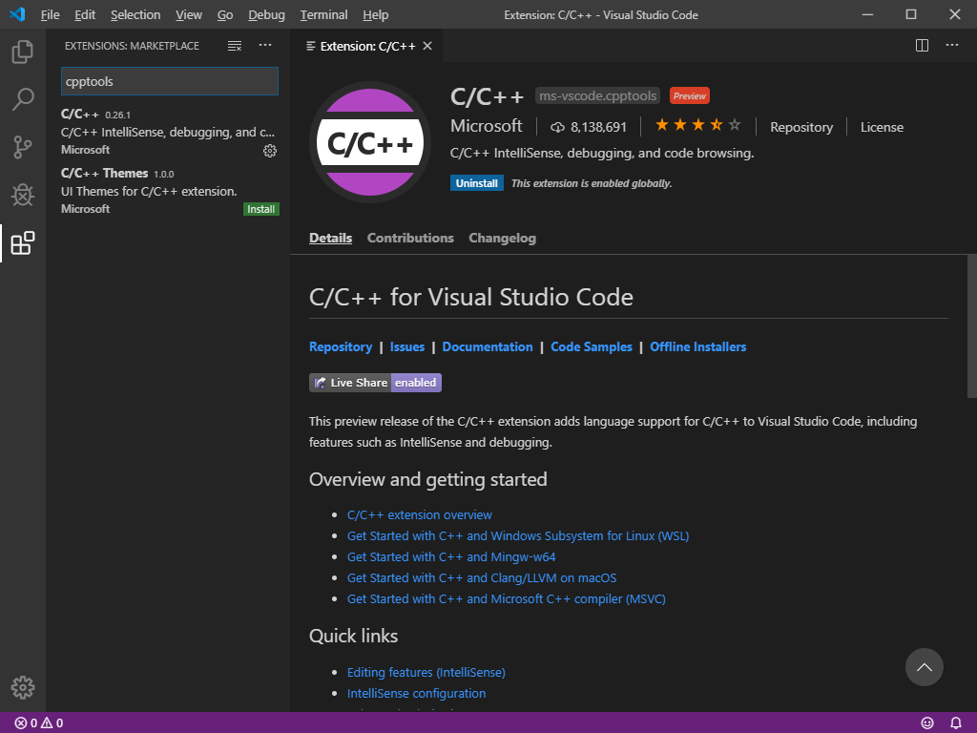Viewport: 977px width, 733px height.
Task: Open the License link in extension header
Action: (x=882, y=127)
